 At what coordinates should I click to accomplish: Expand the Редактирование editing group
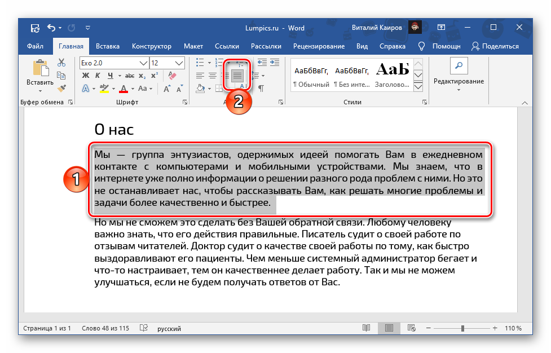point(458,76)
